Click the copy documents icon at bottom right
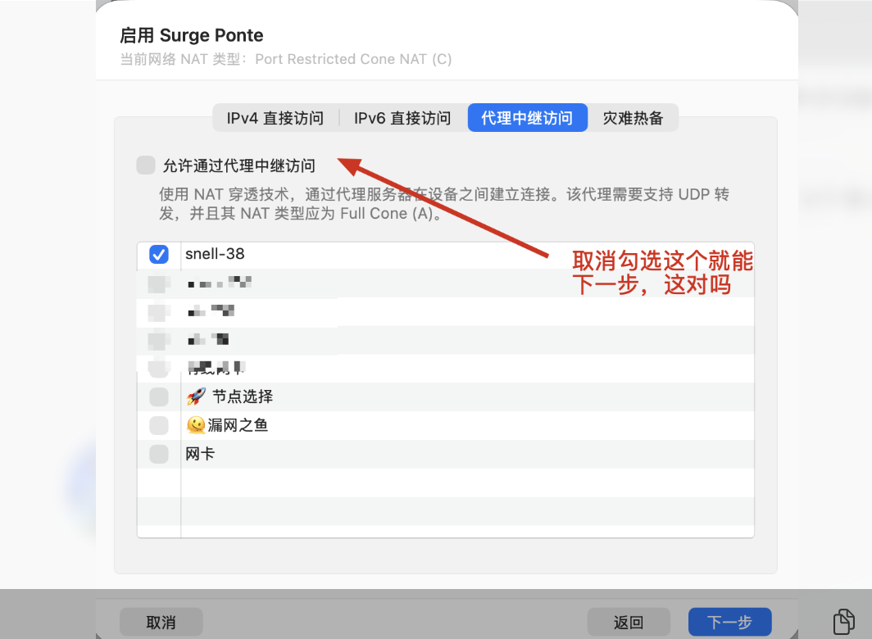The image size is (872, 639). pos(843,621)
